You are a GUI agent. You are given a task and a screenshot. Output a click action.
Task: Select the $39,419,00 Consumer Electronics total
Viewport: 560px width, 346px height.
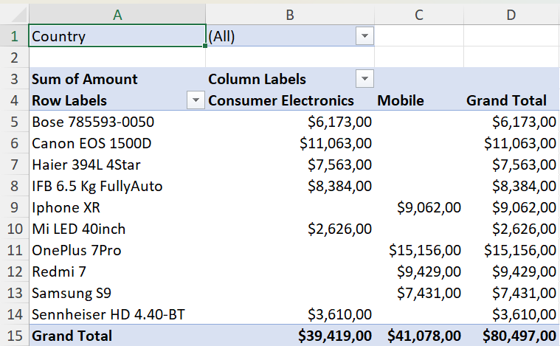tap(290, 336)
